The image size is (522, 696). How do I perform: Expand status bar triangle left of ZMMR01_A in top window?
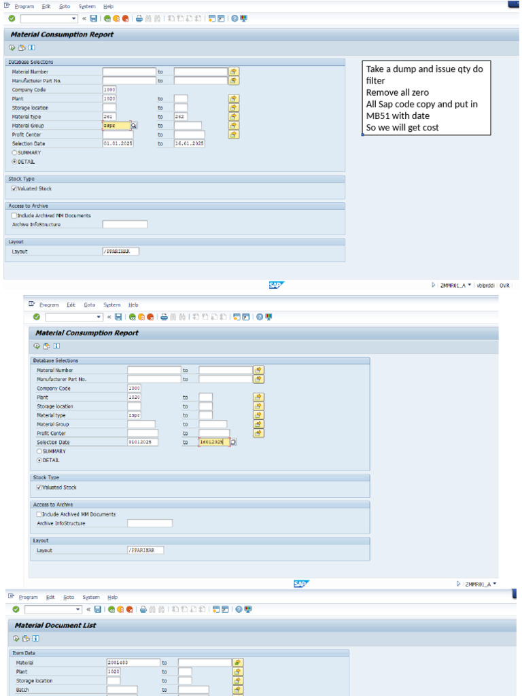pyautogui.click(x=433, y=285)
